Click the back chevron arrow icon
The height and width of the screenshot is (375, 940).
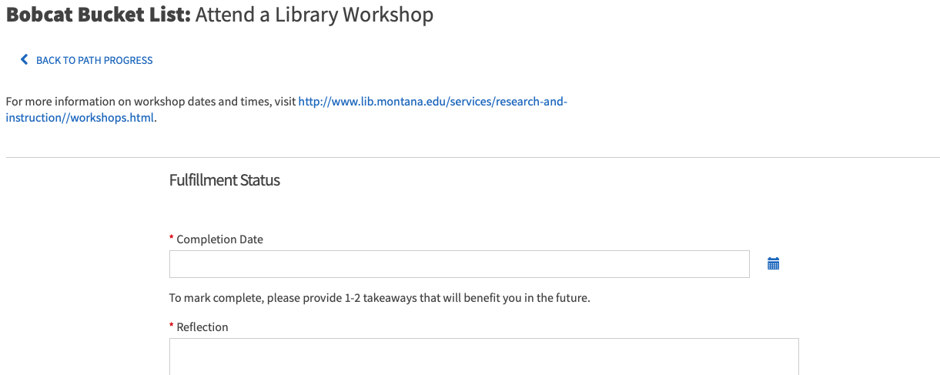pyautogui.click(x=25, y=60)
